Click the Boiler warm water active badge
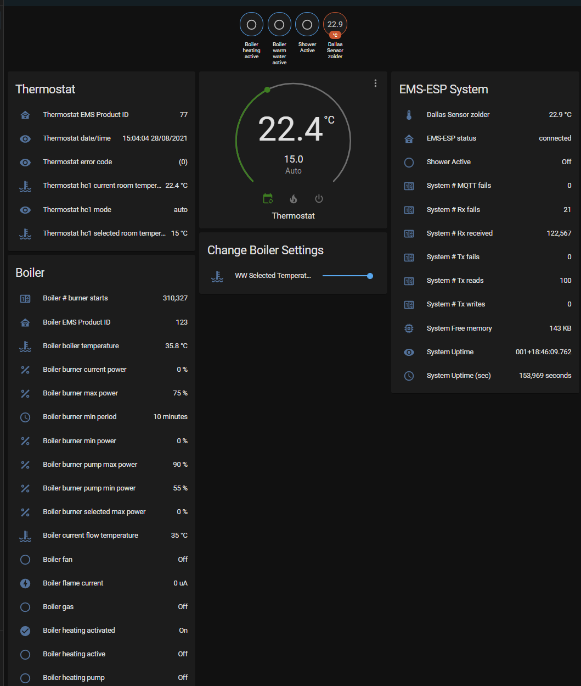 pyautogui.click(x=279, y=25)
